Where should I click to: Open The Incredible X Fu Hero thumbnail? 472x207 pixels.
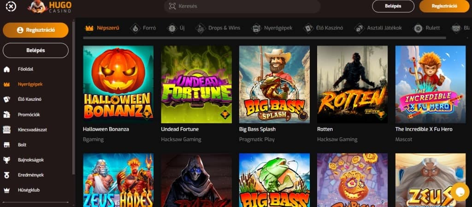tap(431, 85)
